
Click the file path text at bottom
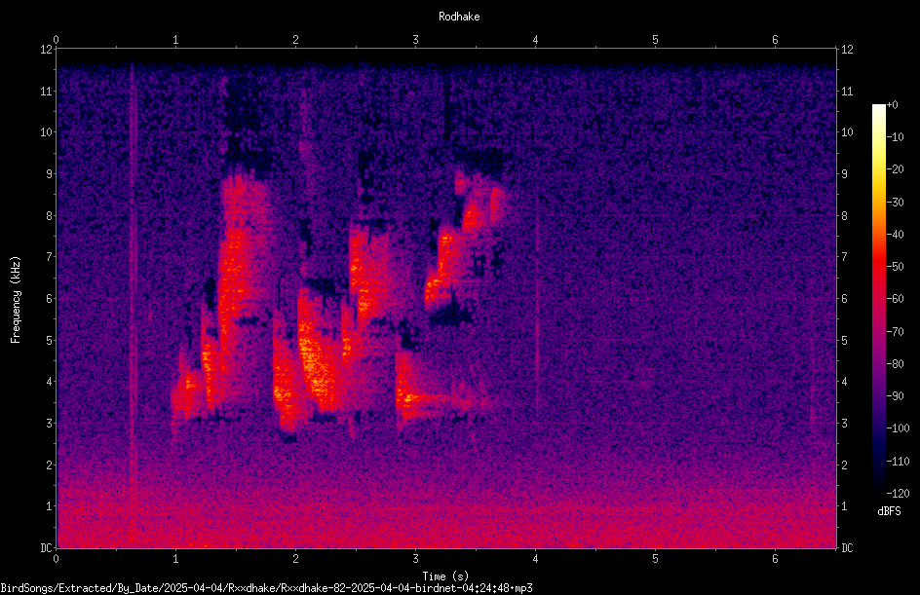pyautogui.click(x=266, y=588)
